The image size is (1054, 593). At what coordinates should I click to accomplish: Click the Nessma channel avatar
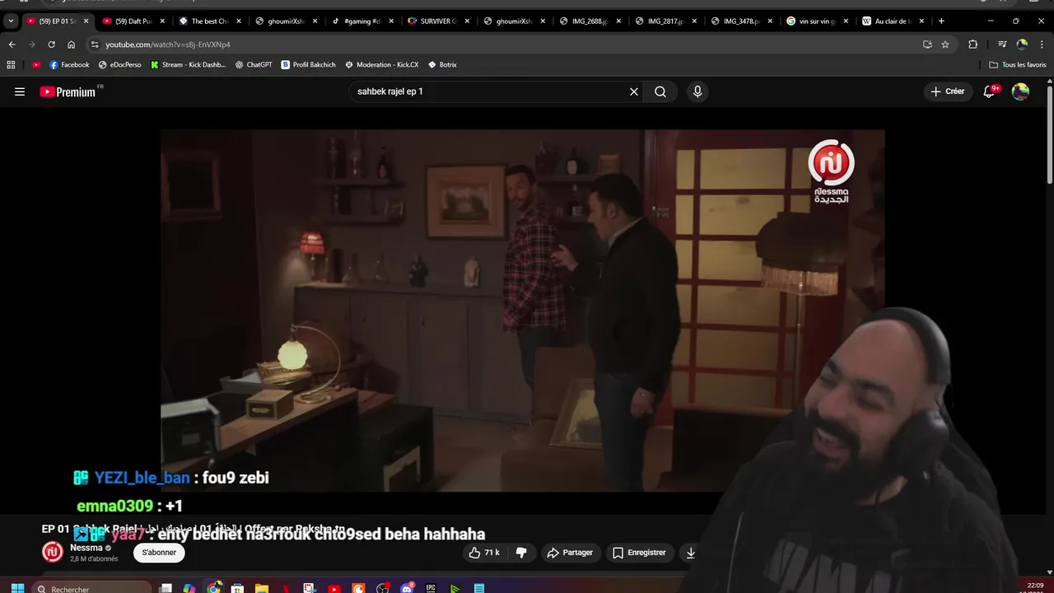[x=53, y=553]
